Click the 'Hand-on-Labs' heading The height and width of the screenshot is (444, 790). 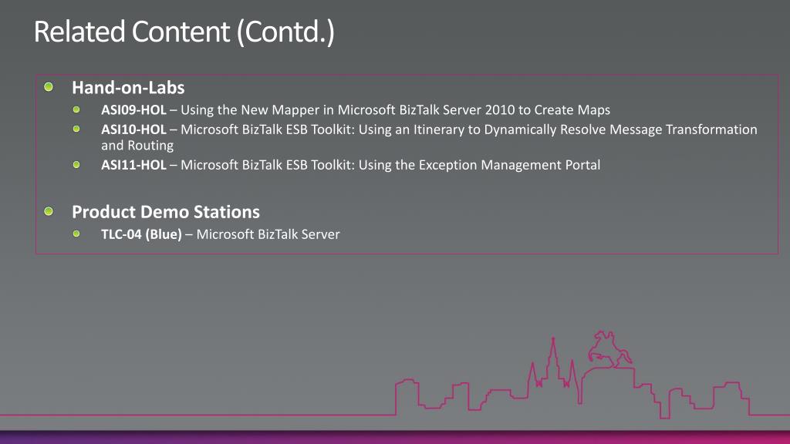click(x=128, y=88)
